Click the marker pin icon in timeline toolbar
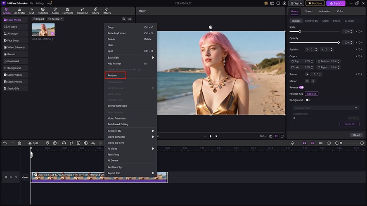The width and height of the screenshot is (367, 206). [47, 143]
